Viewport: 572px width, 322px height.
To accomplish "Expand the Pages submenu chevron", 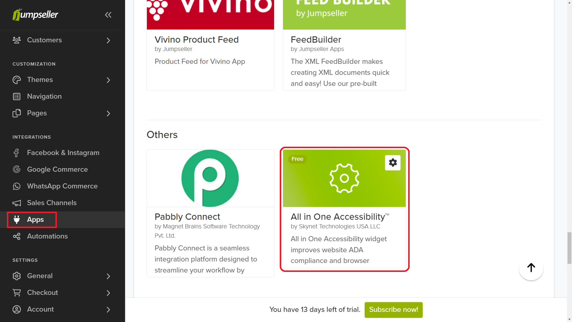I will (108, 113).
